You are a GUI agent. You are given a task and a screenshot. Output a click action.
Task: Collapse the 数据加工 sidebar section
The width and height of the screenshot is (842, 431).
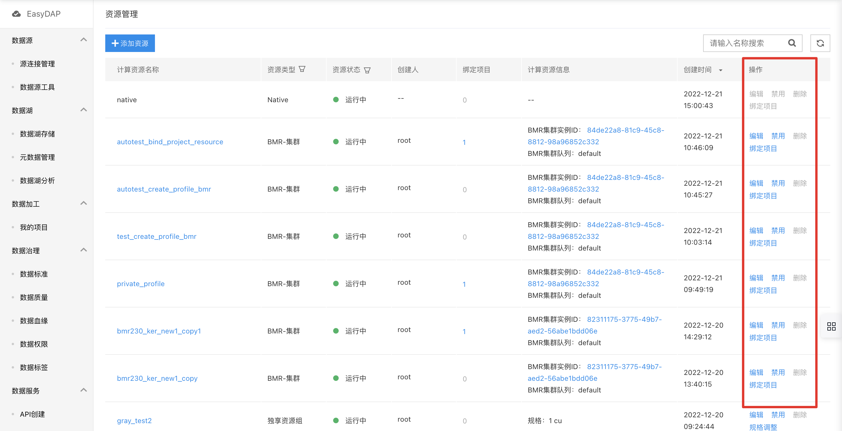(x=84, y=203)
